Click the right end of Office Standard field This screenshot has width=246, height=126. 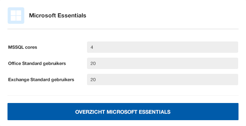pyautogui.click(x=235, y=63)
